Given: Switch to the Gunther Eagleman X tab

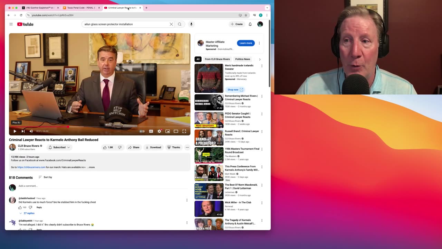Looking at the screenshot, I should click(x=40, y=8).
